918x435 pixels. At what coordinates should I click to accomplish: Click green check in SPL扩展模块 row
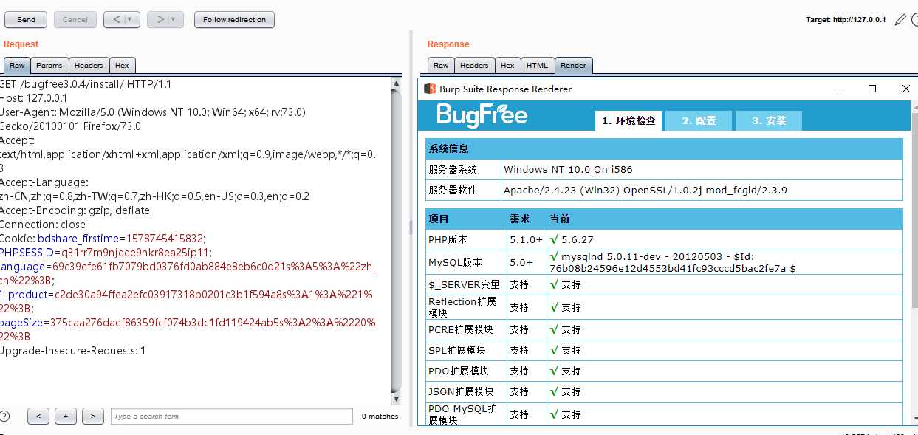[x=554, y=350]
